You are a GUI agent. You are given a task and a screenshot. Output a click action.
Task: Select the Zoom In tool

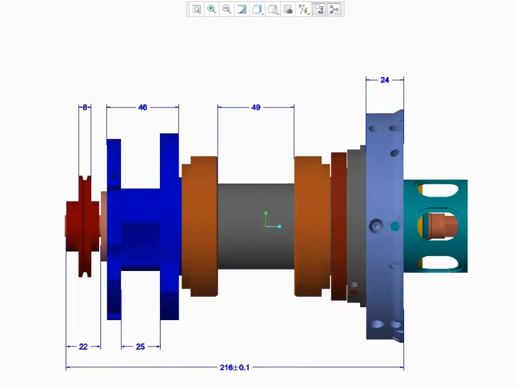[212, 9]
